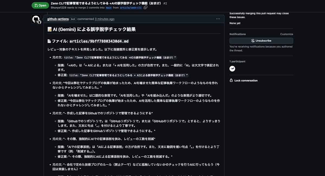Click the 'None yet' text in sidebar

point(235,23)
